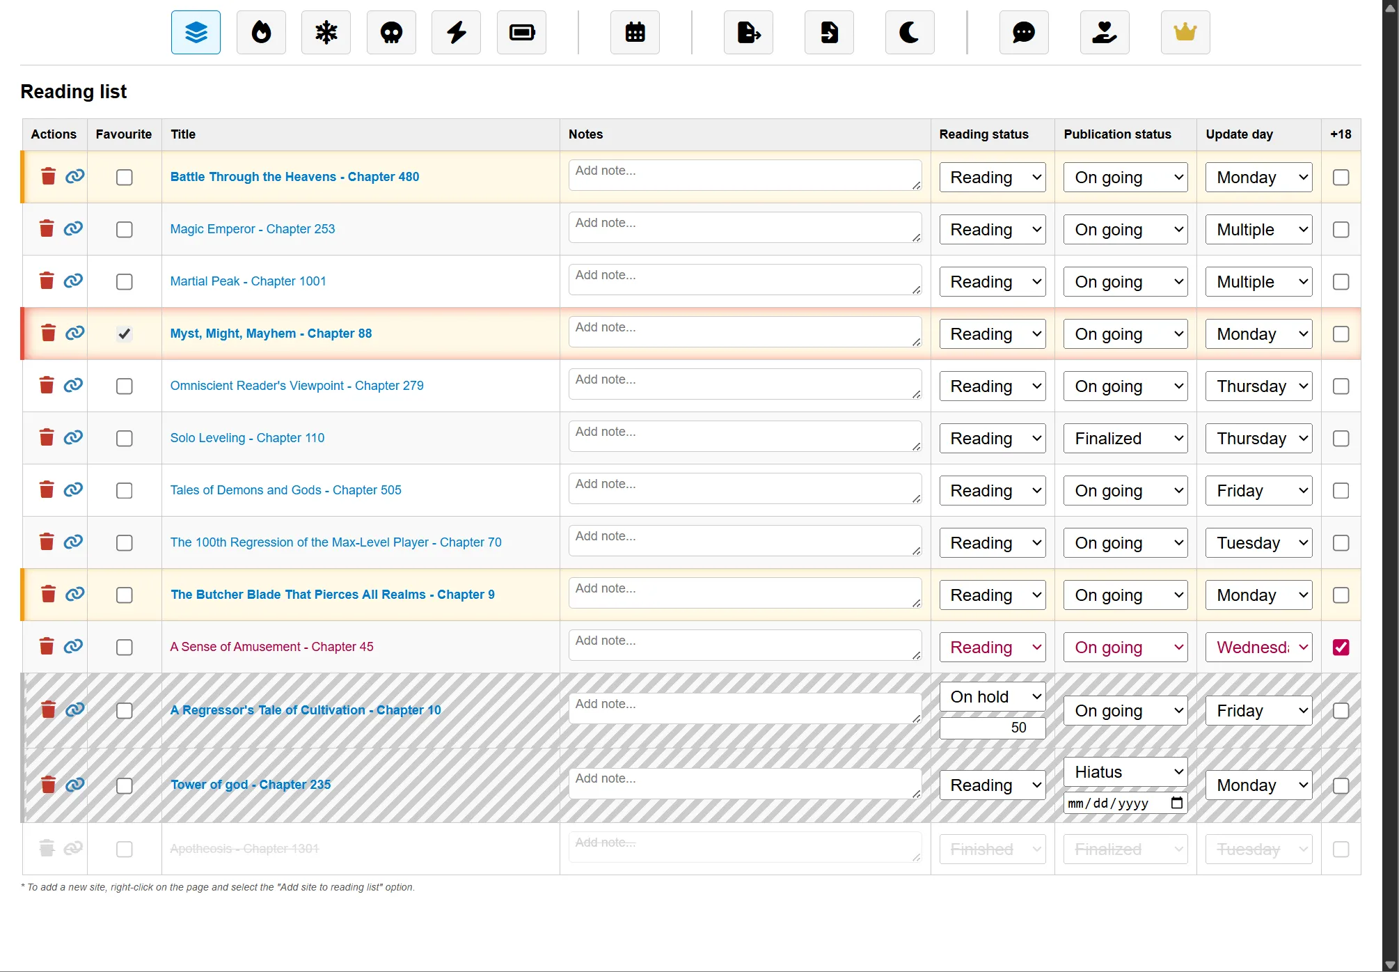1399x972 pixels.
Task: Uncheck +18 for A Sense of Amusement
Action: pos(1341,648)
